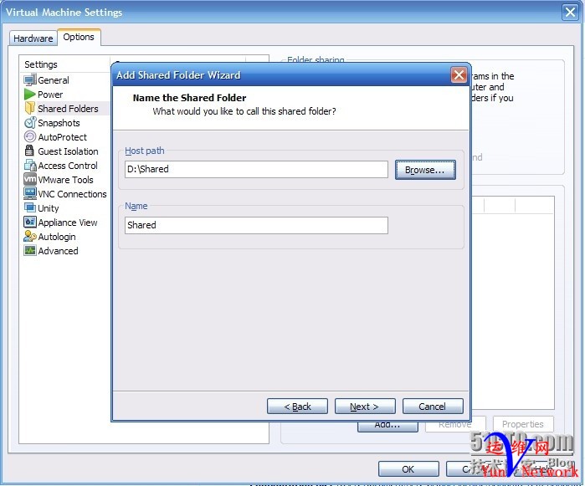Image resolution: width=585 pixels, height=486 pixels.
Task: Select the Advanced setting
Action: point(59,251)
